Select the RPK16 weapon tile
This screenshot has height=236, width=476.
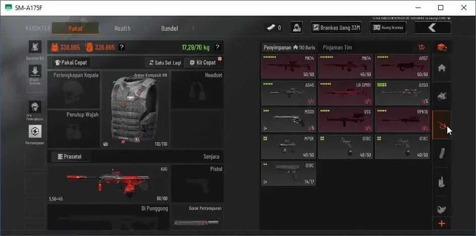[x=402, y=120]
